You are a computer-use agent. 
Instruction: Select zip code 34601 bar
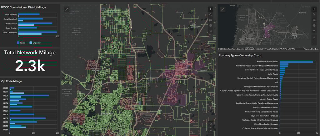coord(29,95)
